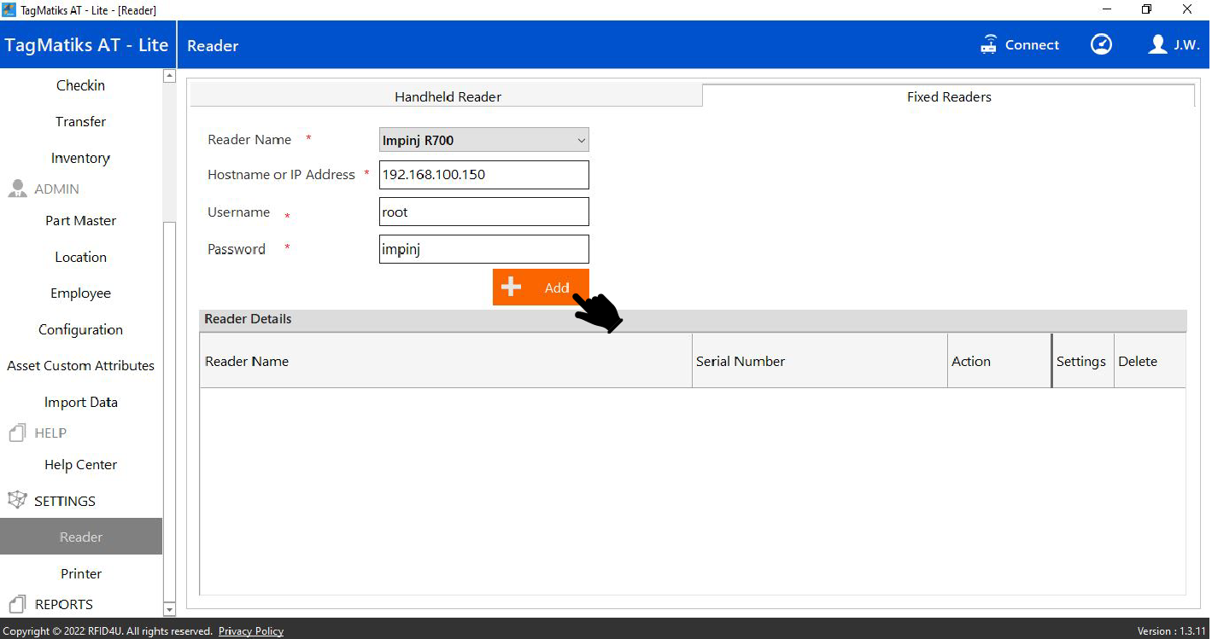Switch to the Handheld Reader tab
The width and height of the screenshot is (1212, 639).
coord(447,96)
